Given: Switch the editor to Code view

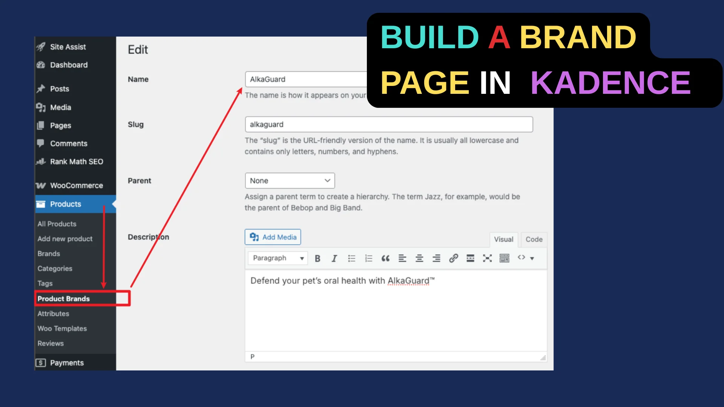Looking at the screenshot, I should pos(534,239).
